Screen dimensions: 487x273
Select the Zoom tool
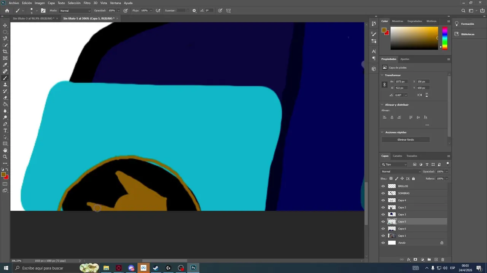point(5,157)
